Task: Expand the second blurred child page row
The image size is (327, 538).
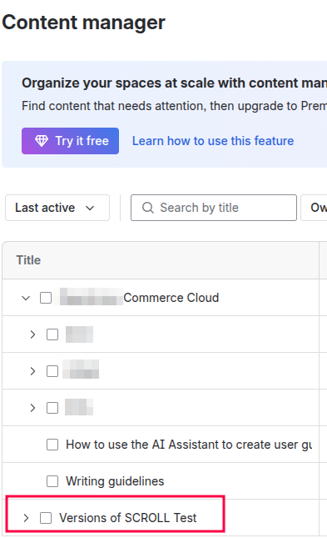Action: pyautogui.click(x=32, y=371)
